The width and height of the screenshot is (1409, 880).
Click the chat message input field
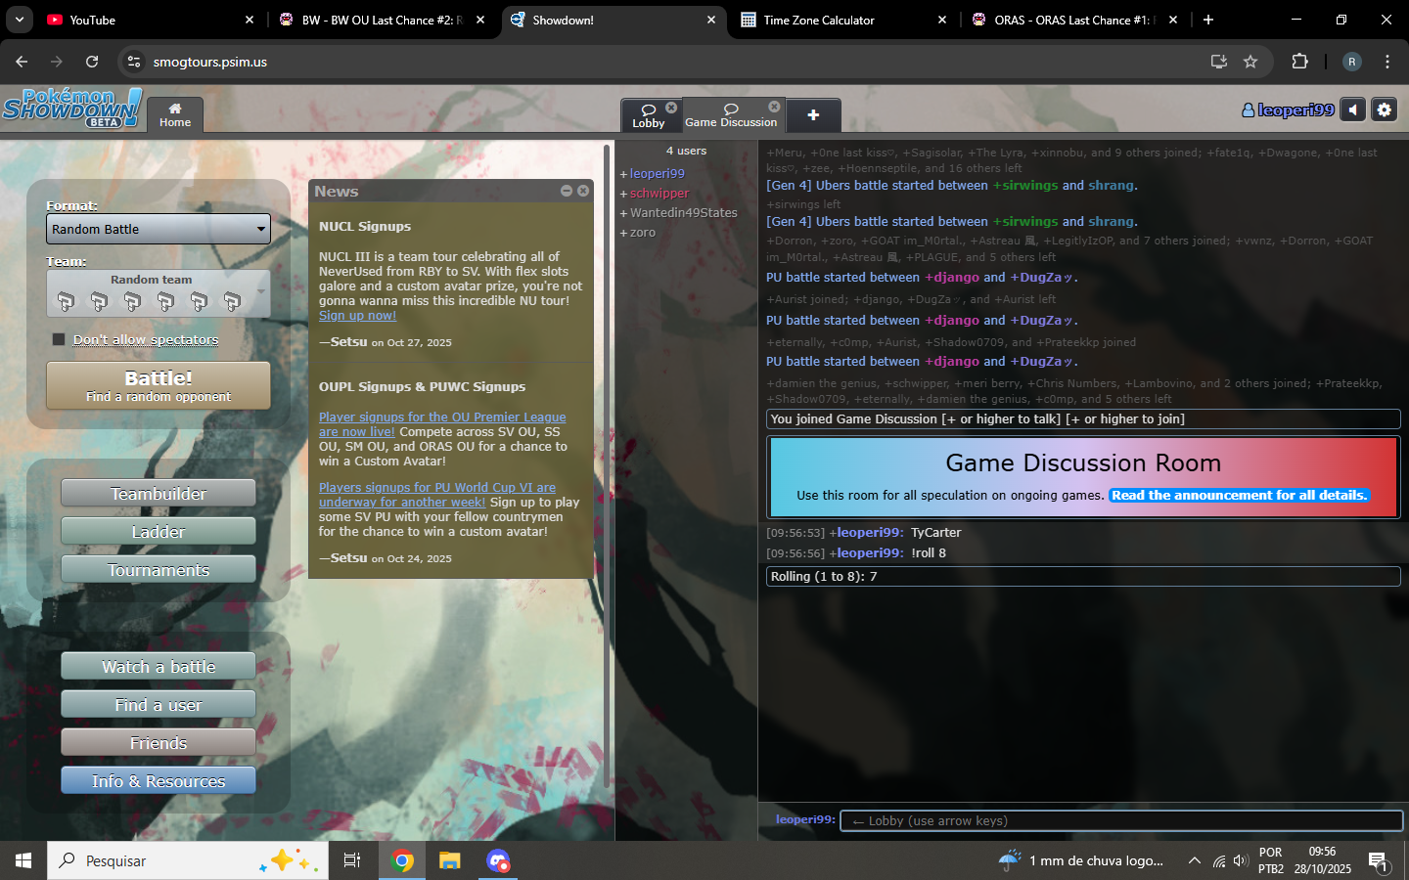(x=1120, y=820)
